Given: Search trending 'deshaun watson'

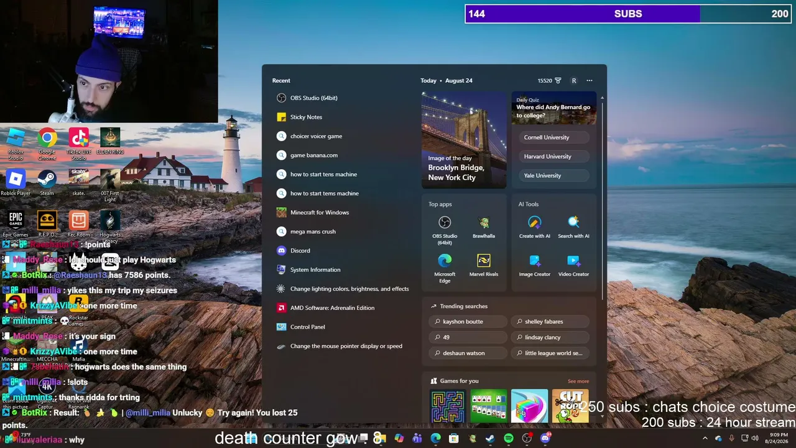Looking at the screenshot, I should [468, 353].
